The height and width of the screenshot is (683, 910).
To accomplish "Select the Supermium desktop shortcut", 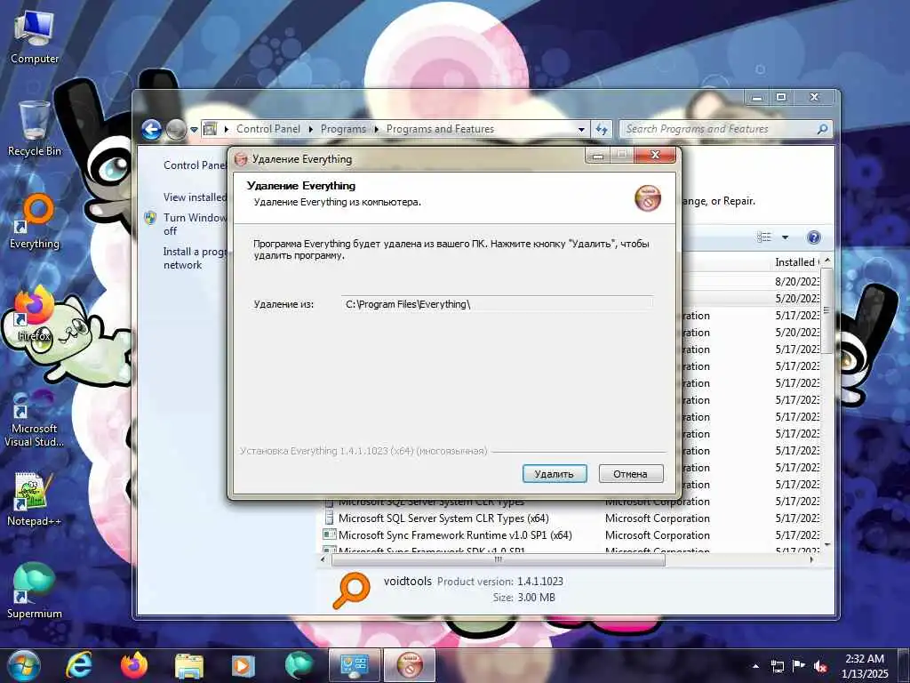I will [x=35, y=591].
